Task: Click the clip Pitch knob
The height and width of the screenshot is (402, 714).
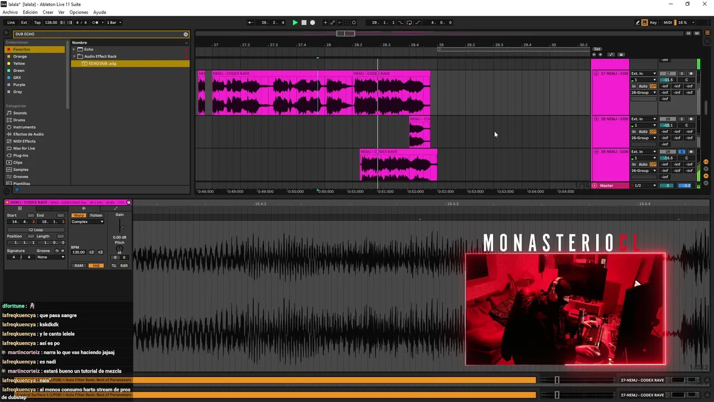Action: coord(119,248)
